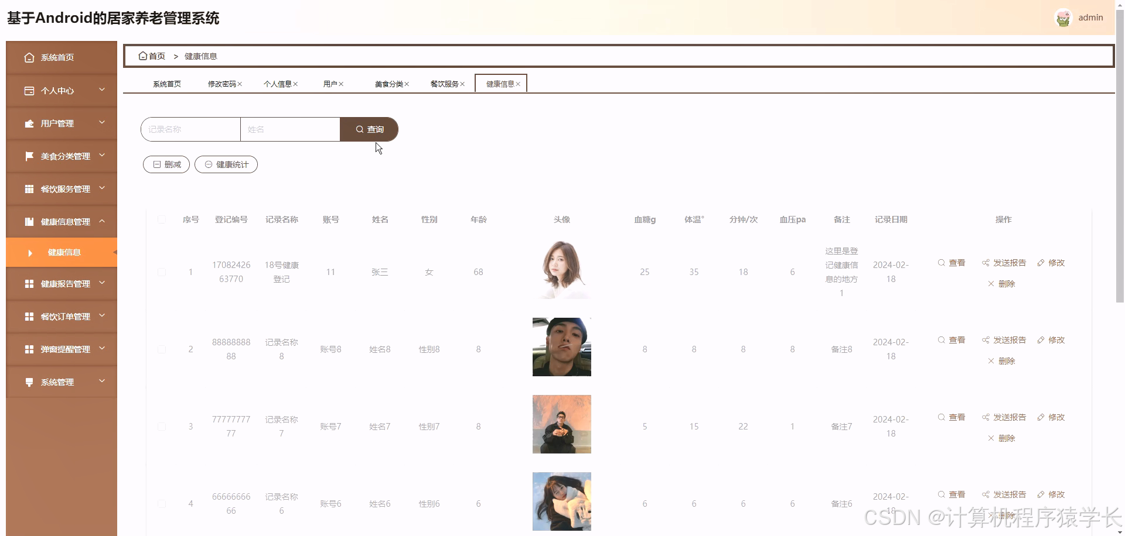Viewport: 1125px width, 536px height.
Task: Toggle select-all checkbox in table header
Action: [162, 219]
